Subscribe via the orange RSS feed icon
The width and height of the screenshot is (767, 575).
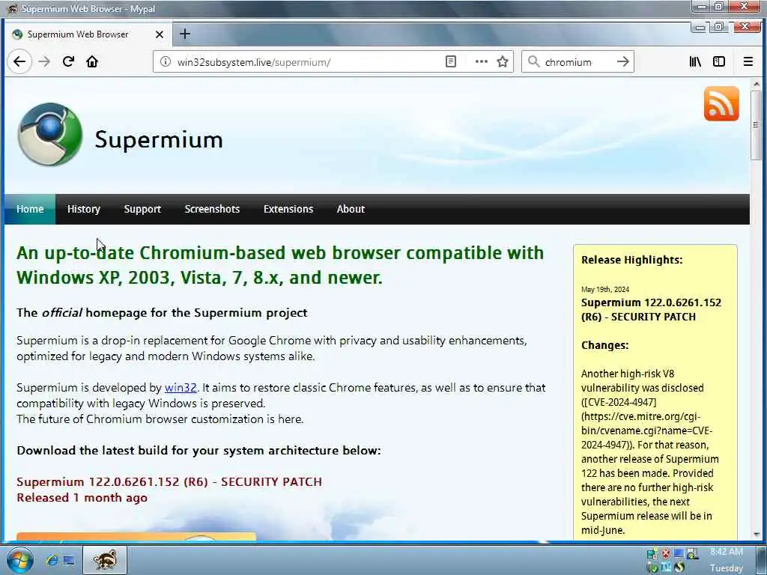click(721, 103)
